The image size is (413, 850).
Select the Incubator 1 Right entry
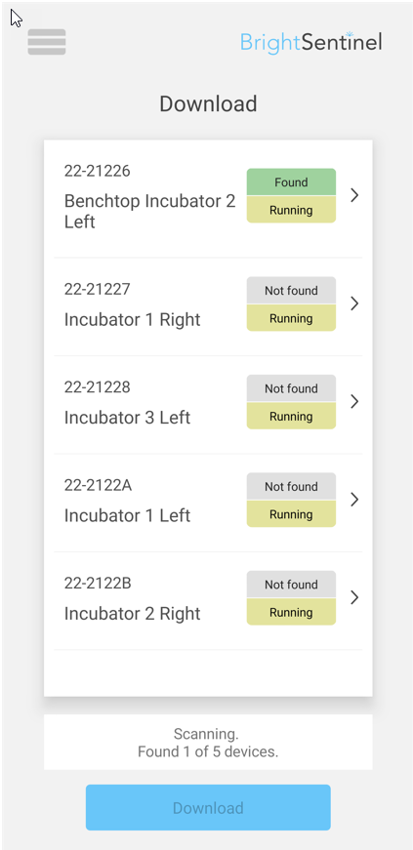(x=208, y=306)
